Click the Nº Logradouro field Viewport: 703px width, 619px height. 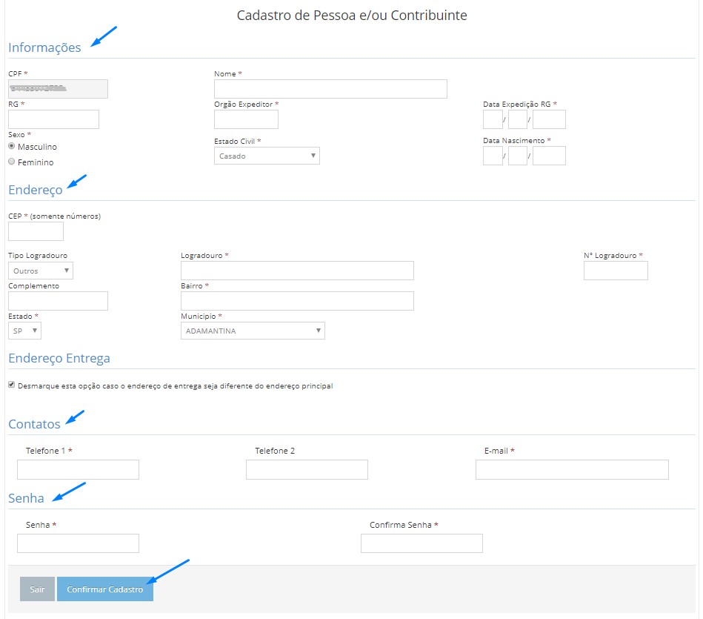click(616, 271)
